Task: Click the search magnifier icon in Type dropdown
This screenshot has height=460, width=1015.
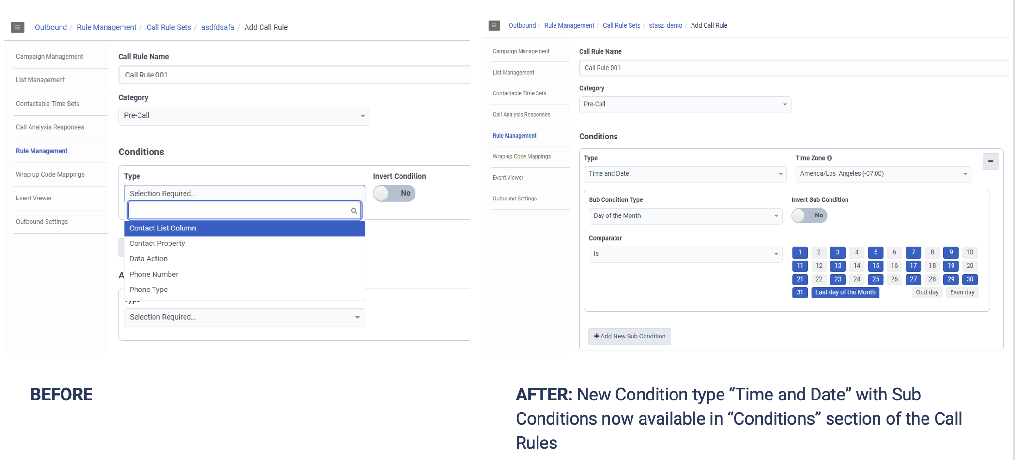Action: (354, 211)
